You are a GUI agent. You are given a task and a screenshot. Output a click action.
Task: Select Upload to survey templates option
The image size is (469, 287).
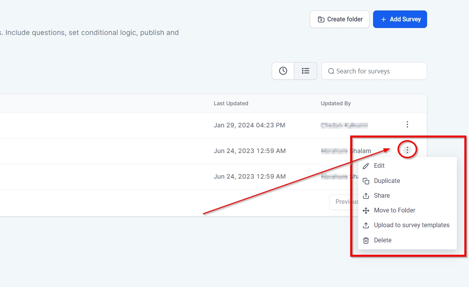coord(412,225)
